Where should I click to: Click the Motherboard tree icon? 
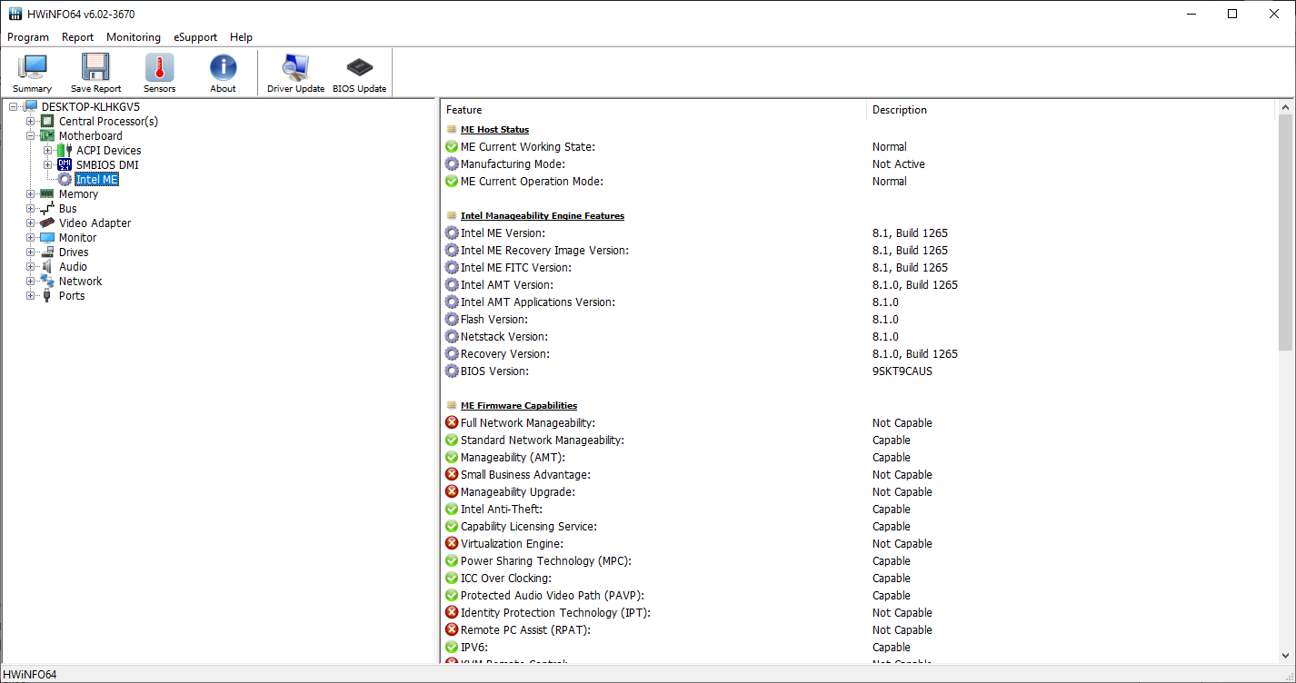pyautogui.click(x=47, y=136)
